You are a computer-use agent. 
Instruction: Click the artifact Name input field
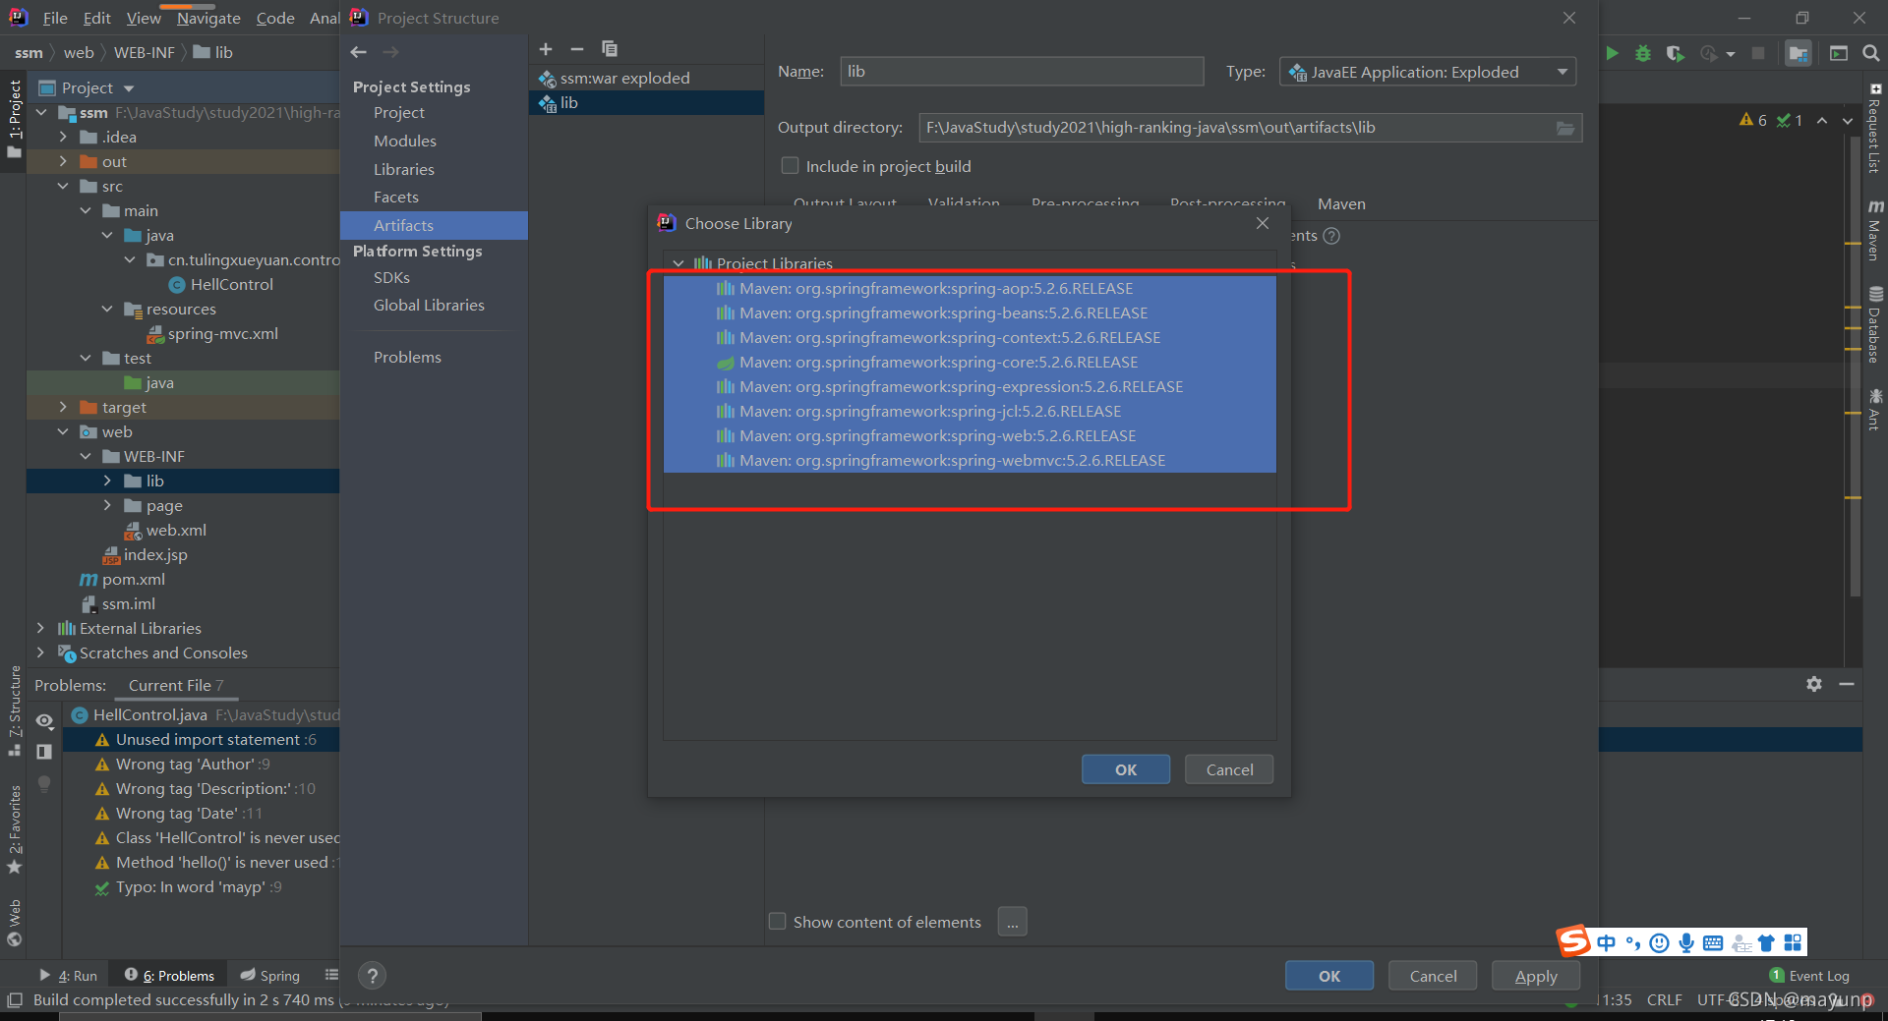tap(1022, 72)
